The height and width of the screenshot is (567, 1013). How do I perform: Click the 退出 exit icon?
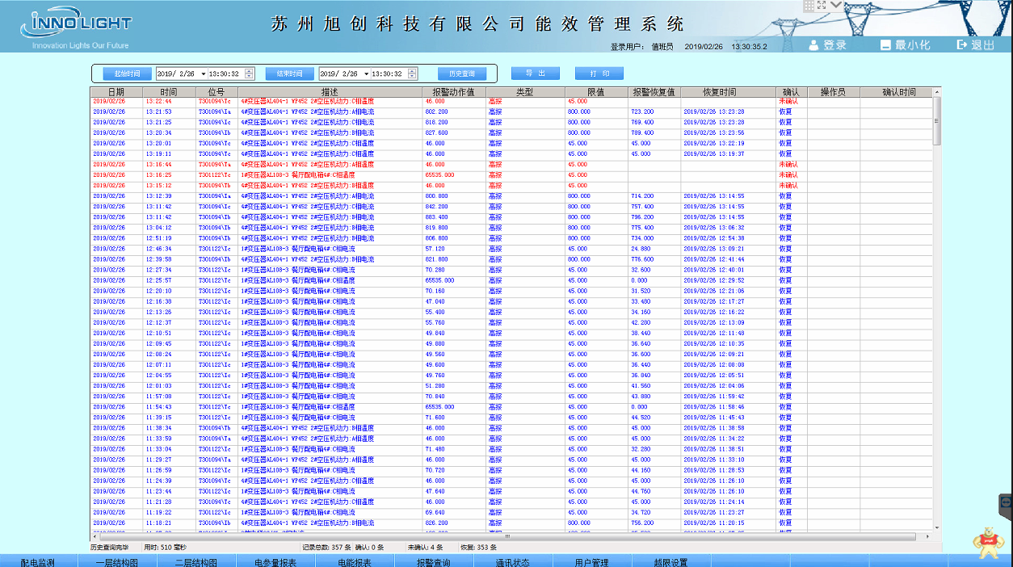[x=961, y=45]
